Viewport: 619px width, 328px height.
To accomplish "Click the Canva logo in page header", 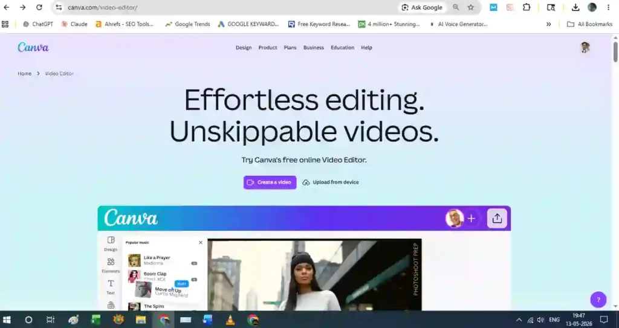I will point(33,47).
